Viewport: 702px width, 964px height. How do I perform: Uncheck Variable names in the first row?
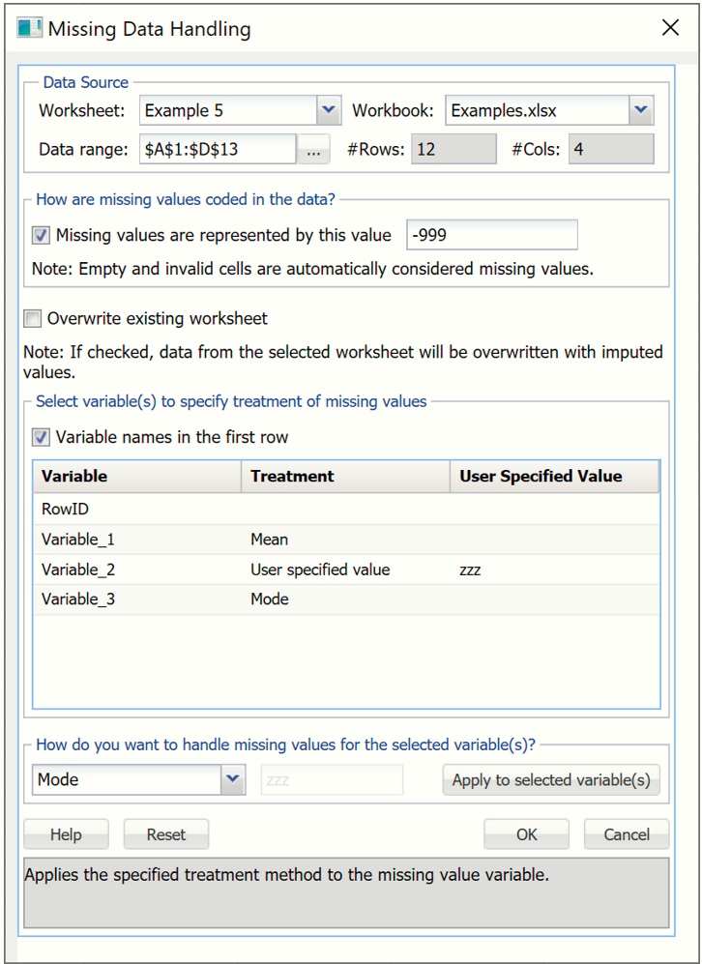[41, 437]
